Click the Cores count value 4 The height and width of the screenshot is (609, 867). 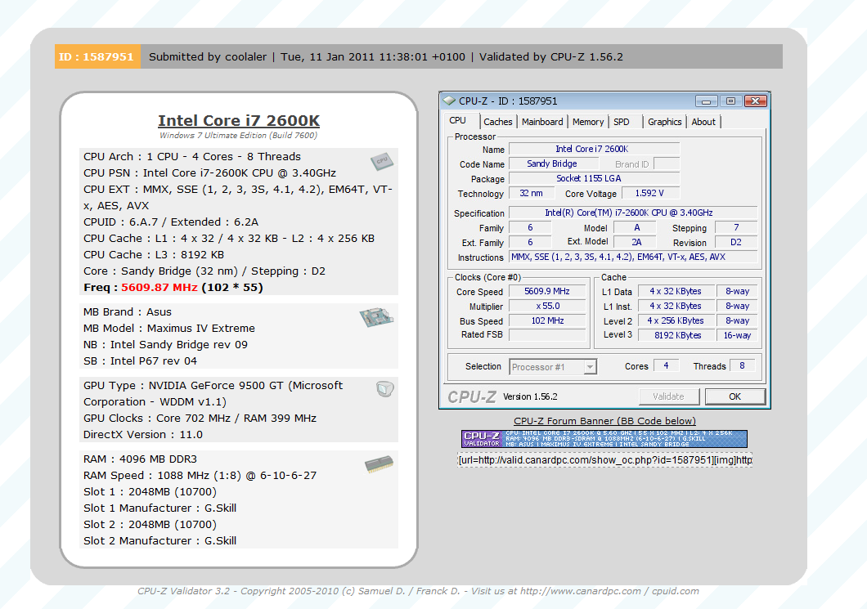coord(666,366)
